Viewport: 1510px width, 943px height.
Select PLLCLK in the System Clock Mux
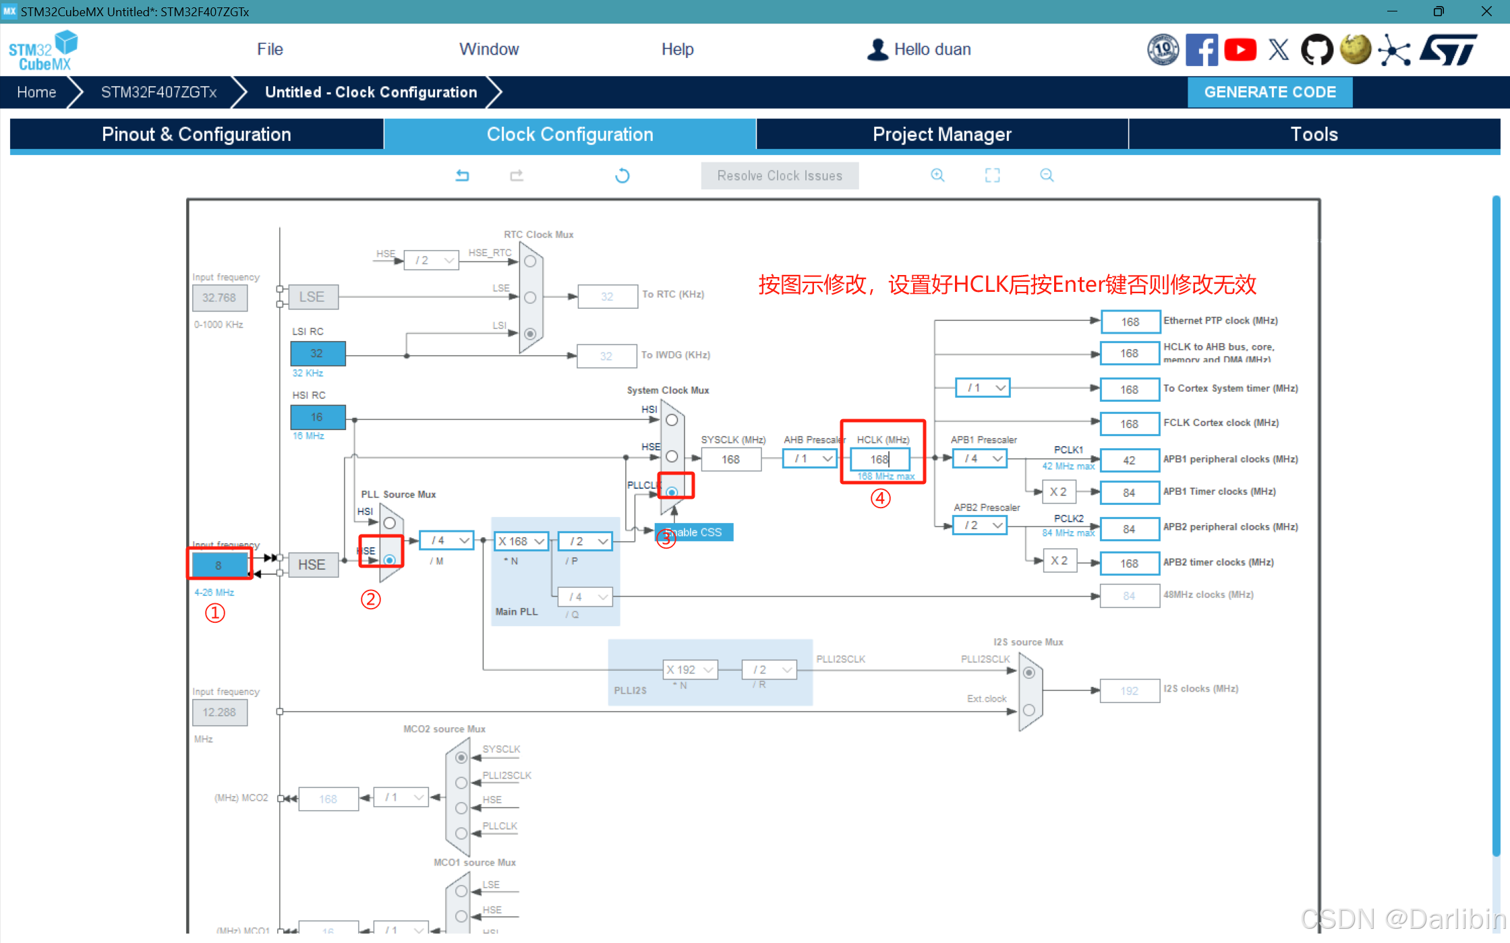pos(672,493)
